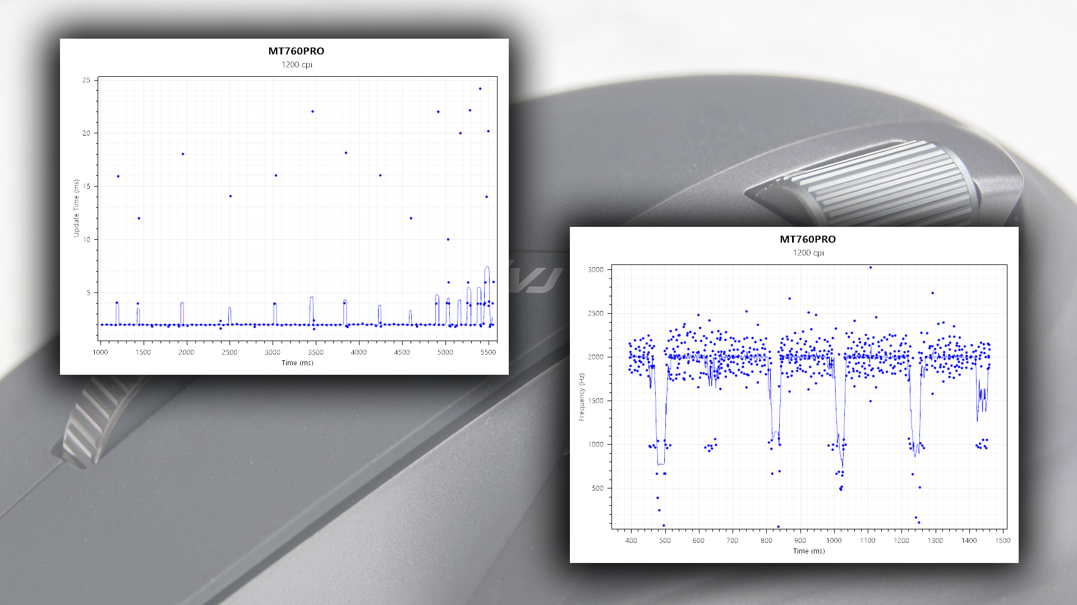Click the data point at 22 ms near 3500
Viewport: 1077px width, 605px height.
[312, 111]
